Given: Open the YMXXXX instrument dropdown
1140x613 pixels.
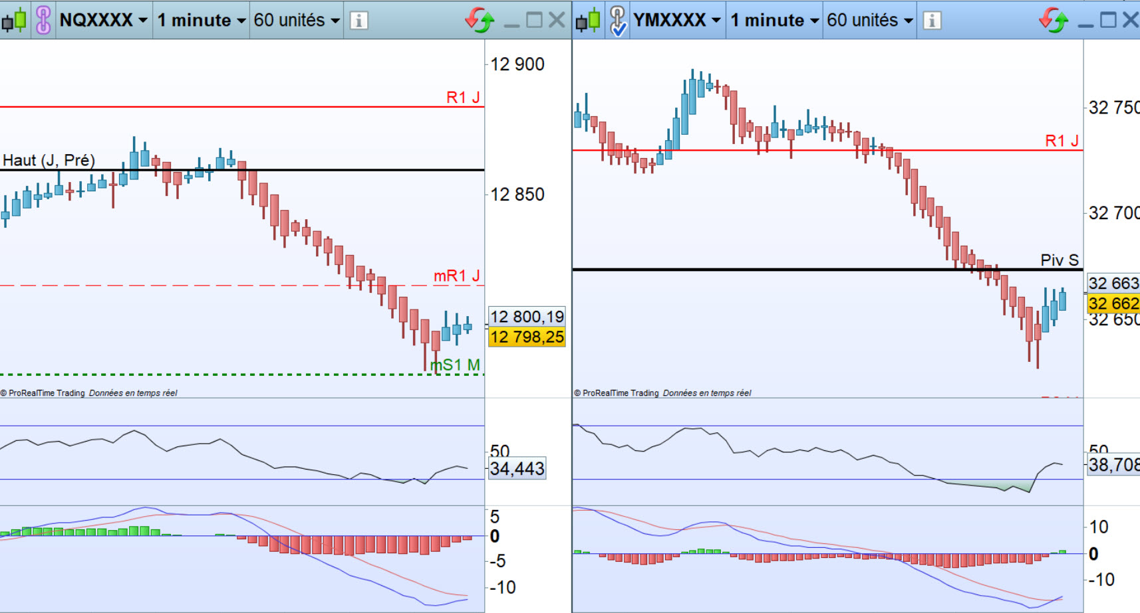Looking at the screenshot, I should pos(677,21).
